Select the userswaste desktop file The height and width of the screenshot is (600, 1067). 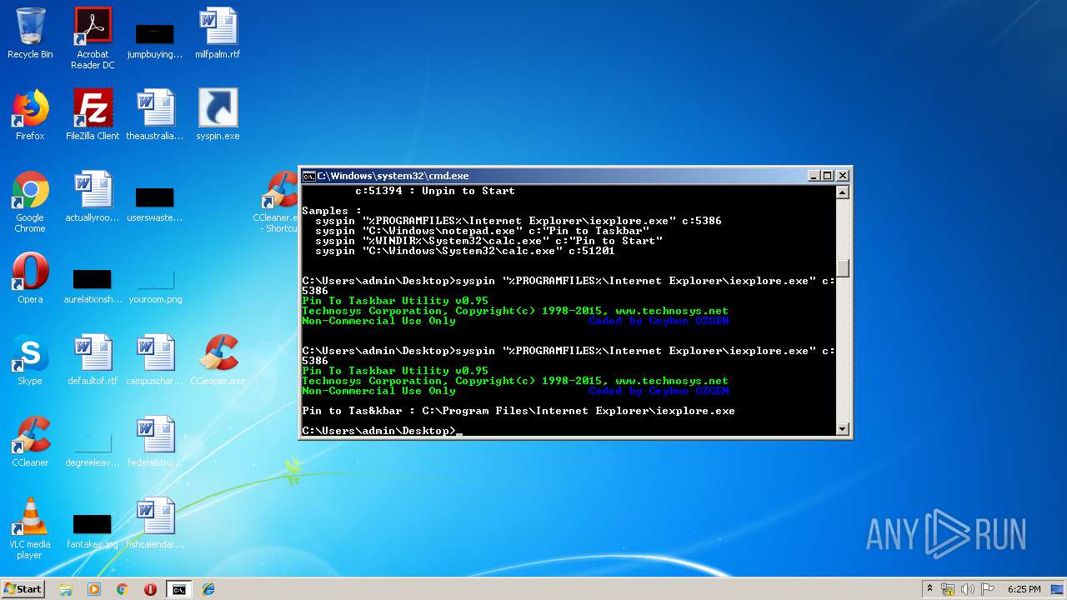pos(154,203)
